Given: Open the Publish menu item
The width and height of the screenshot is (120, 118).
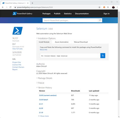Looking at the screenshot, I should tap(57, 14).
